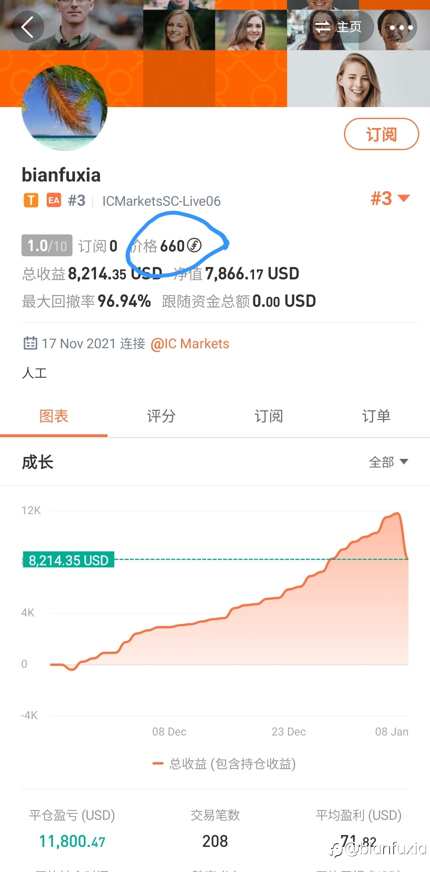
Task: Tap the 1.0/10 rating score badge
Action: [47, 246]
